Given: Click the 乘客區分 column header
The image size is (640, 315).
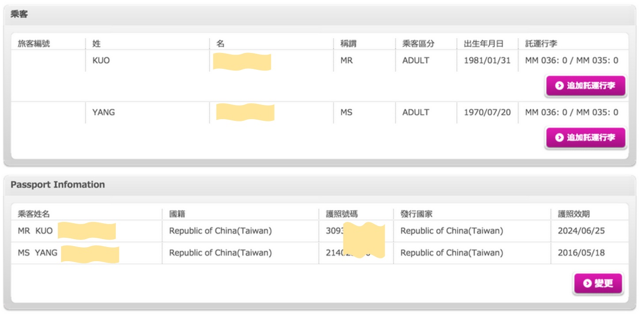Looking at the screenshot, I should coord(418,44).
